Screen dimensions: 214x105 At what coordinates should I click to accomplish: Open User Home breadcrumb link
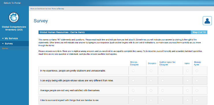pos(52,9)
